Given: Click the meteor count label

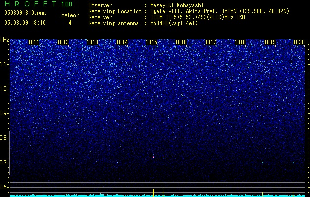Looking at the screenshot, I should 70,15.
